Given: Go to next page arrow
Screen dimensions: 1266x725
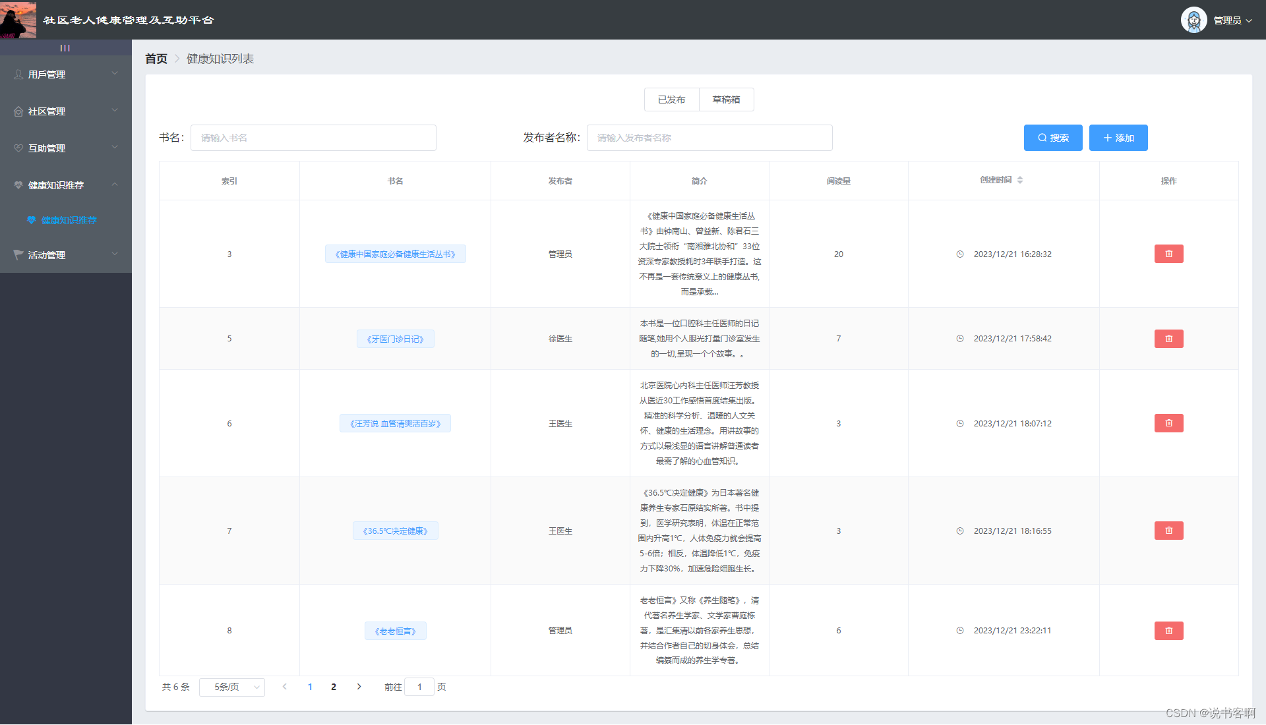Looking at the screenshot, I should point(359,687).
